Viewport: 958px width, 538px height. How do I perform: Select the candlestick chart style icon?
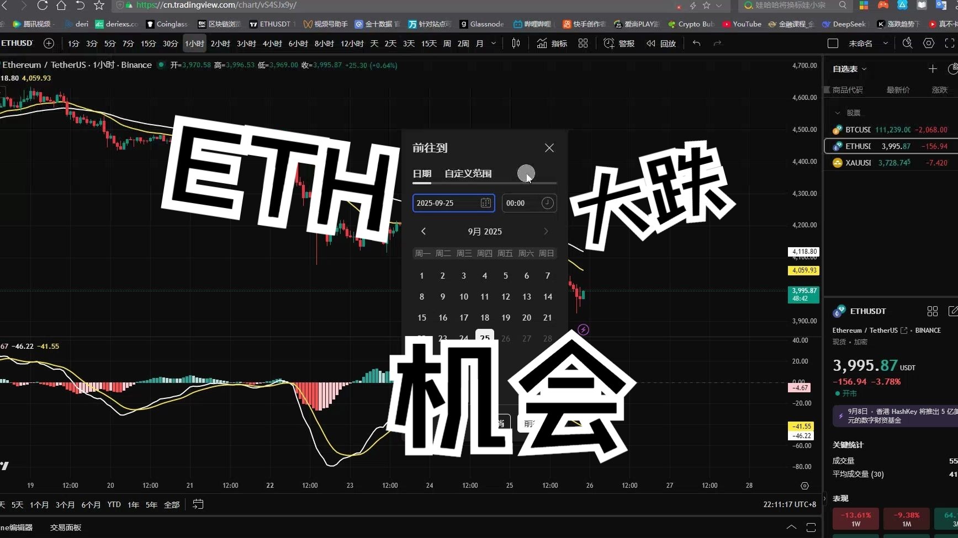coord(516,43)
